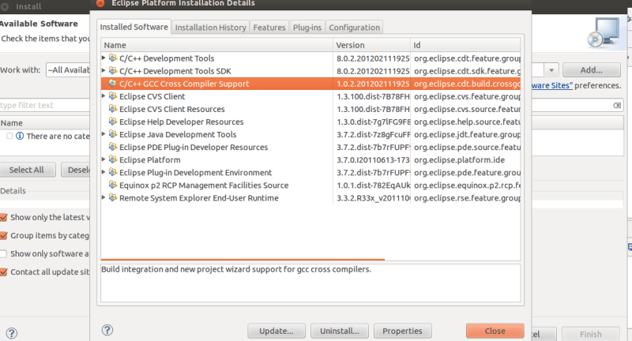Switch to the Features tab
Screen dimensions: 632x341
pos(269,28)
